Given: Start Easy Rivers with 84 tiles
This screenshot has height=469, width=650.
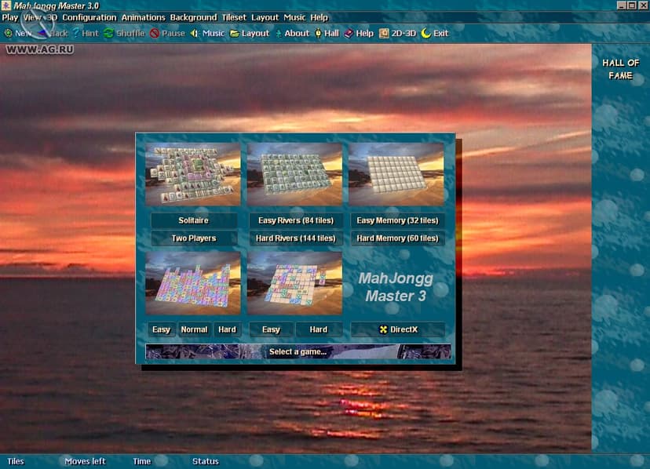Looking at the screenshot, I should point(296,220).
